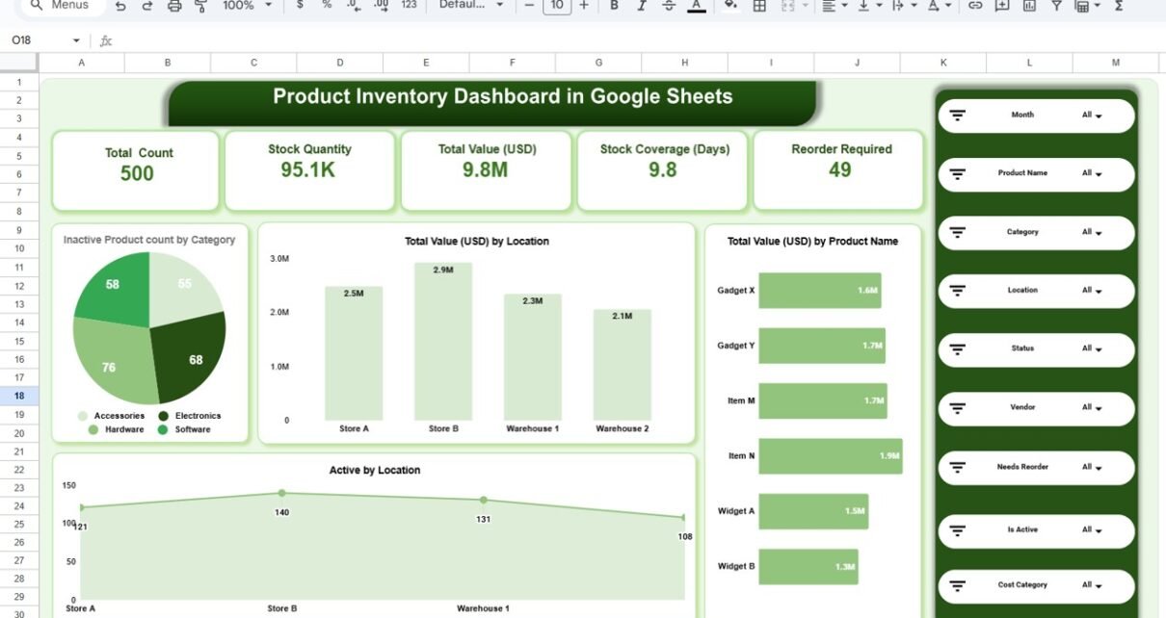Format as currency with dollar icon
Screen dimensions: 1166x618
(300, 6)
